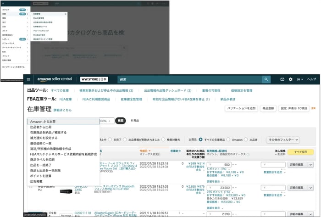The width and height of the screenshot is (321, 218).
Task: Expand the arrow beside 詳細の編集 on the 2,299 yen row
Action: click(311, 214)
